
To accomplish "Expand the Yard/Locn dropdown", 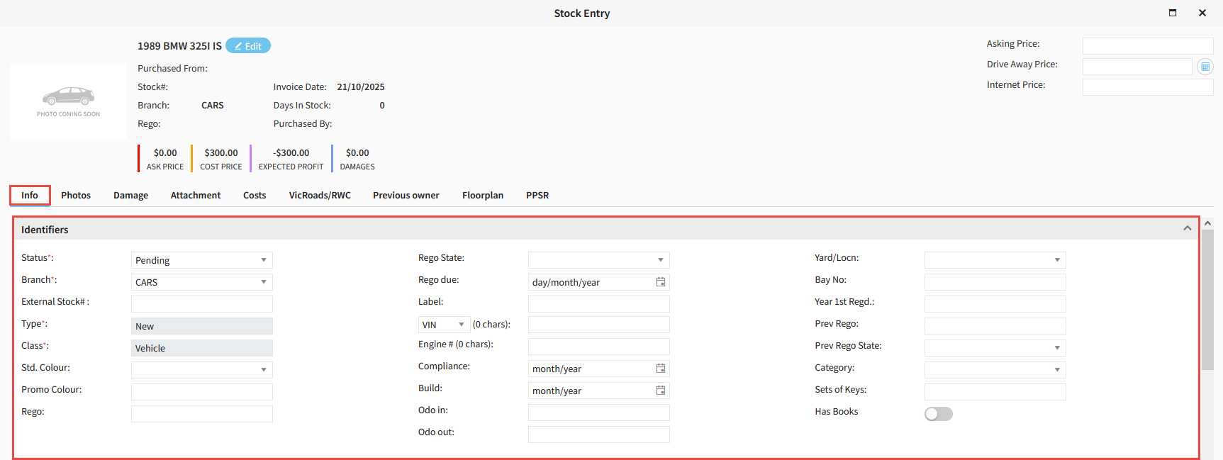I will pyautogui.click(x=995, y=260).
